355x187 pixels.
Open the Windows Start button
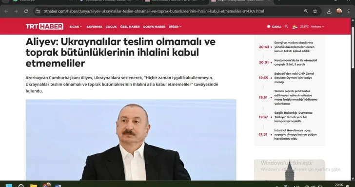[9, 186]
